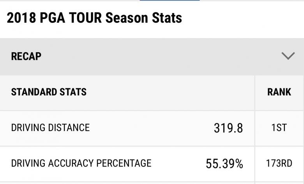
Task: Click the RECAP section title text
Action: tap(26, 56)
